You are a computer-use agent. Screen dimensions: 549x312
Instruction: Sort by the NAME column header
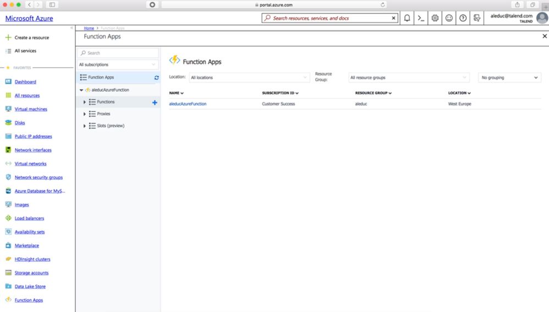[x=176, y=93]
